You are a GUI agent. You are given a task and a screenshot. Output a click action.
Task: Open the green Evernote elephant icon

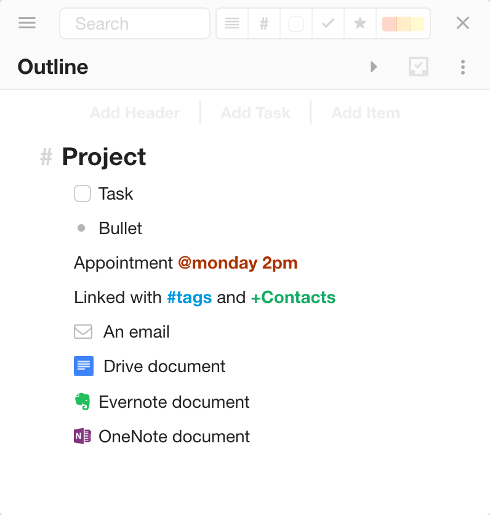click(82, 402)
